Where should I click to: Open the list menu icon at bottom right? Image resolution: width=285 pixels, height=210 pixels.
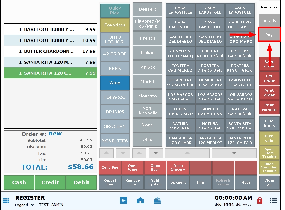(273, 200)
